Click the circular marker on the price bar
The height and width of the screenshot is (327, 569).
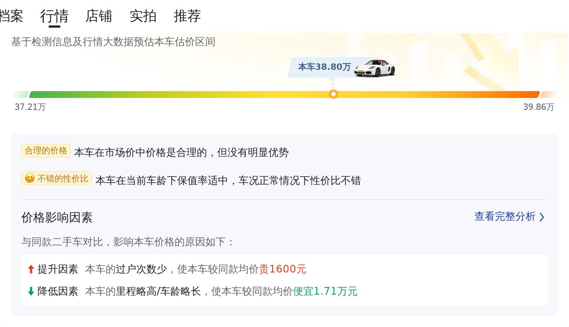click(x=333, y=94)
